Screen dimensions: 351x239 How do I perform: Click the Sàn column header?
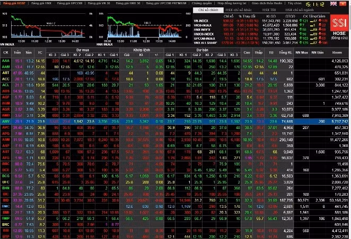[29, 53]
